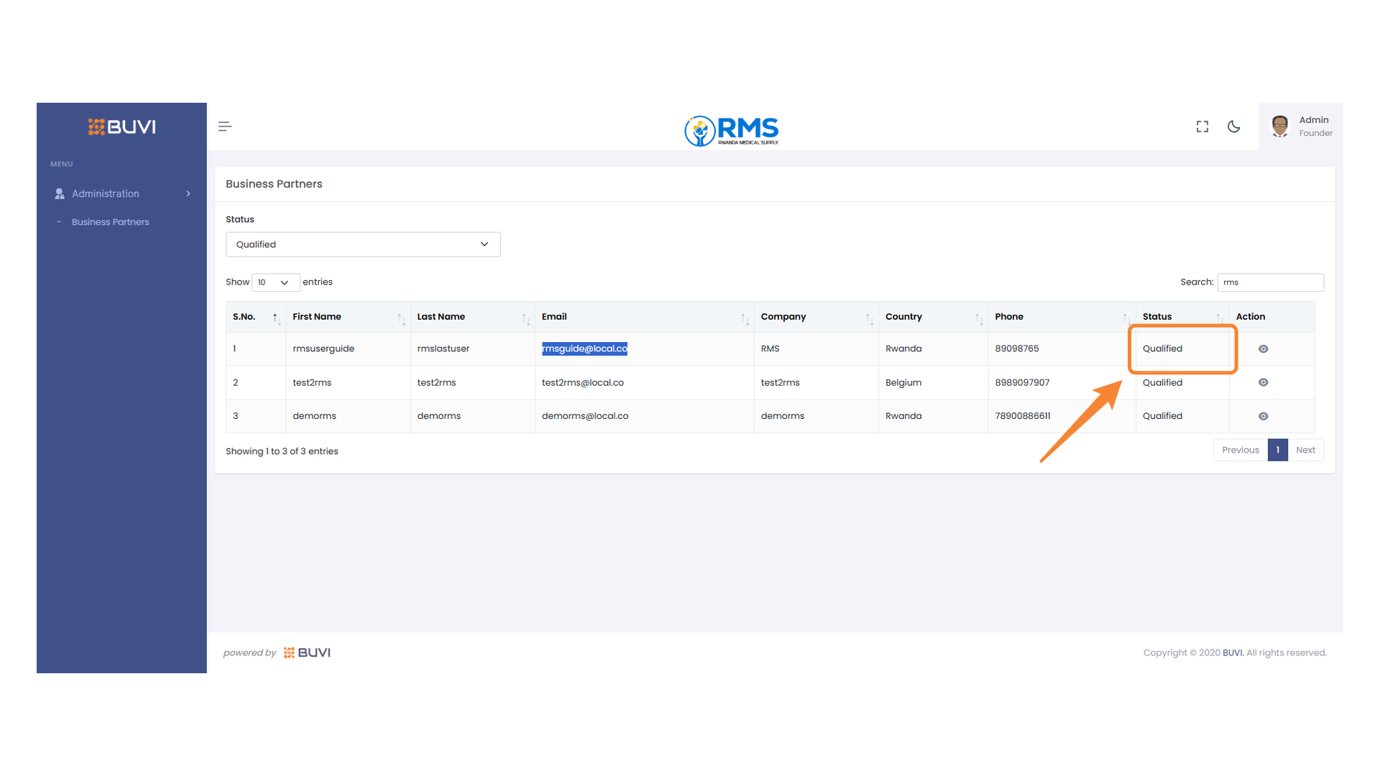
Task: Toggle dark mode moon icon
Action: [x=1233, y=126]
